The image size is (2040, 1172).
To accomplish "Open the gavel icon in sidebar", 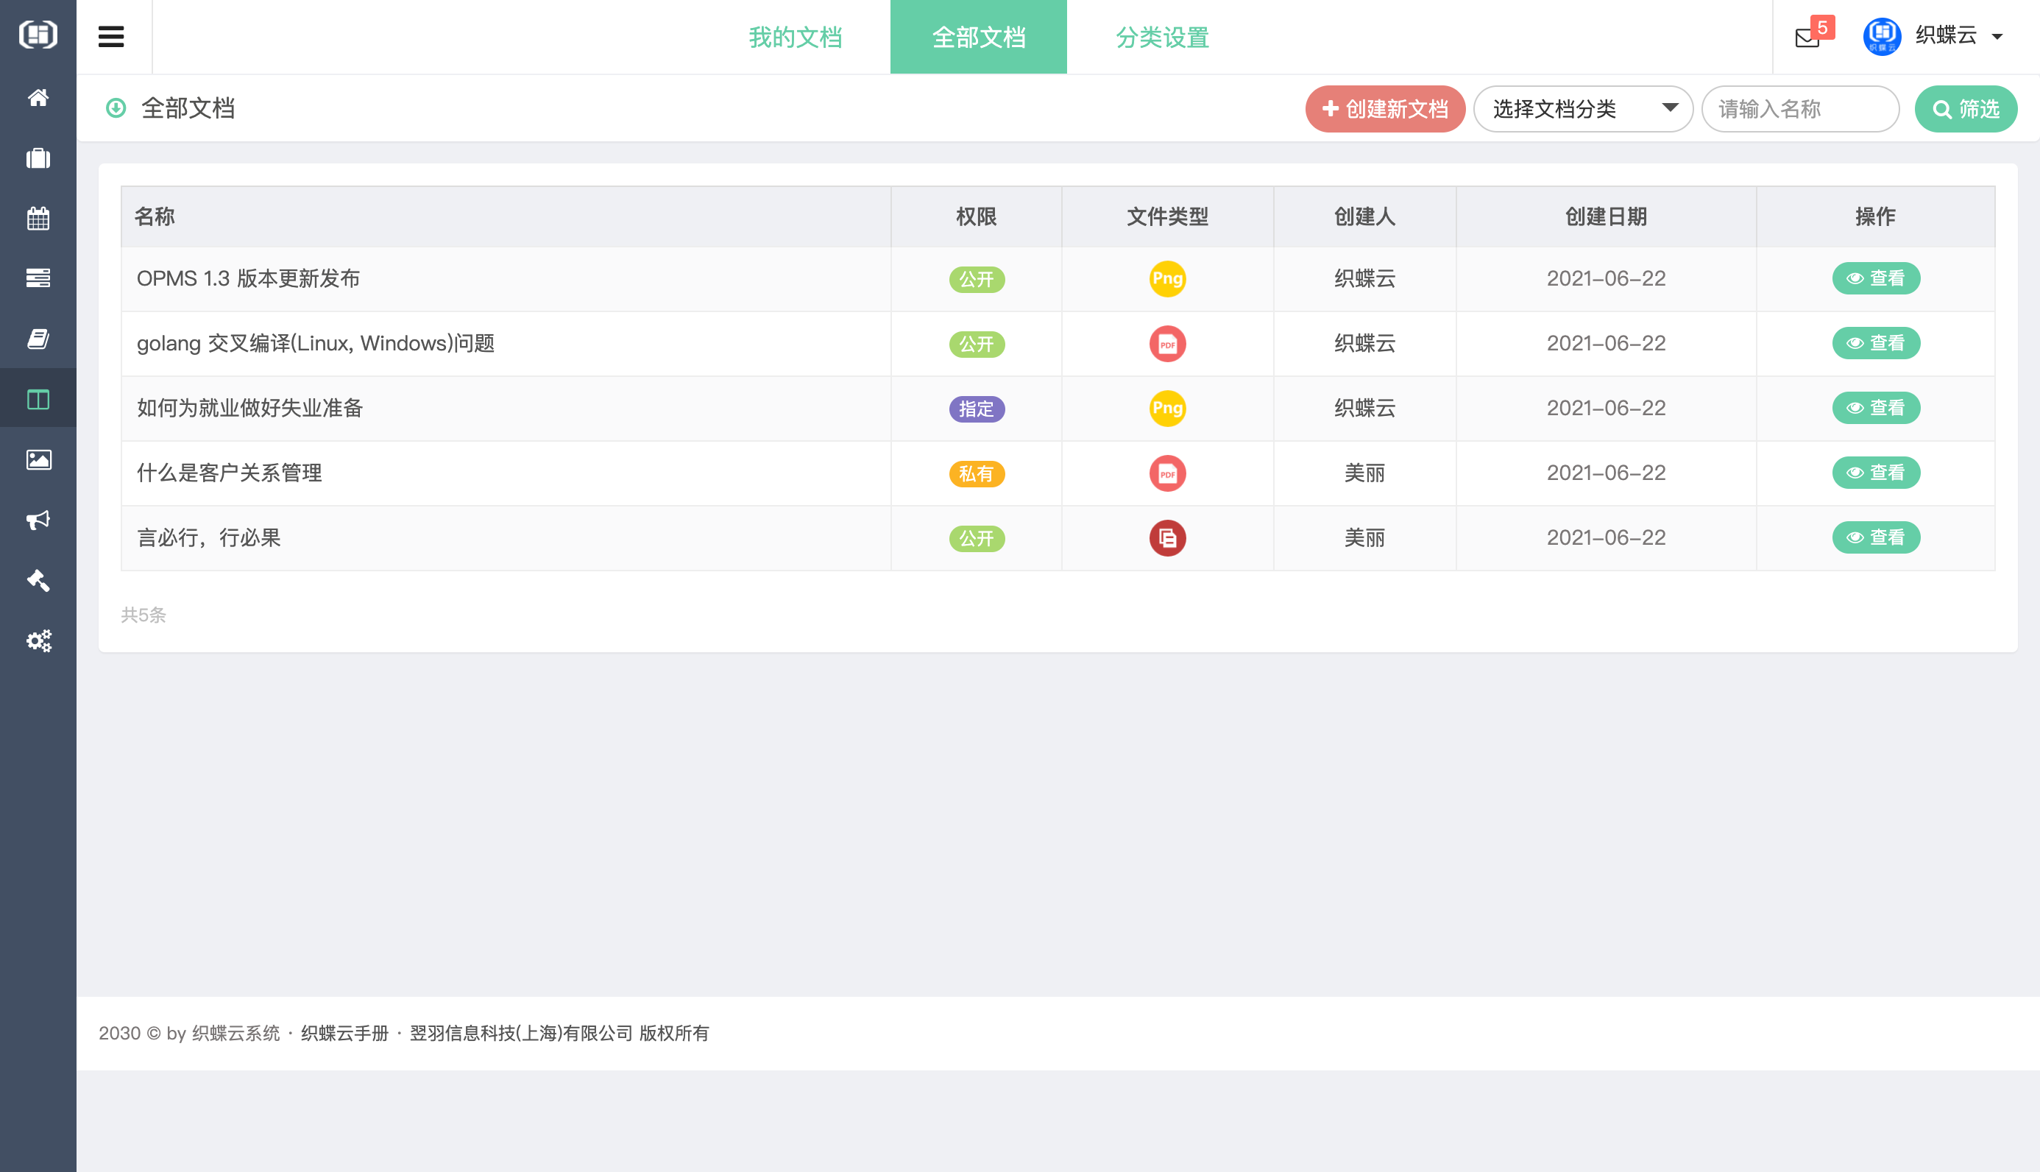I will (38, 580).
